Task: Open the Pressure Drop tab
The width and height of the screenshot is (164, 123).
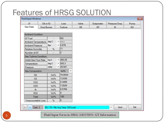Action: (115, 24)
